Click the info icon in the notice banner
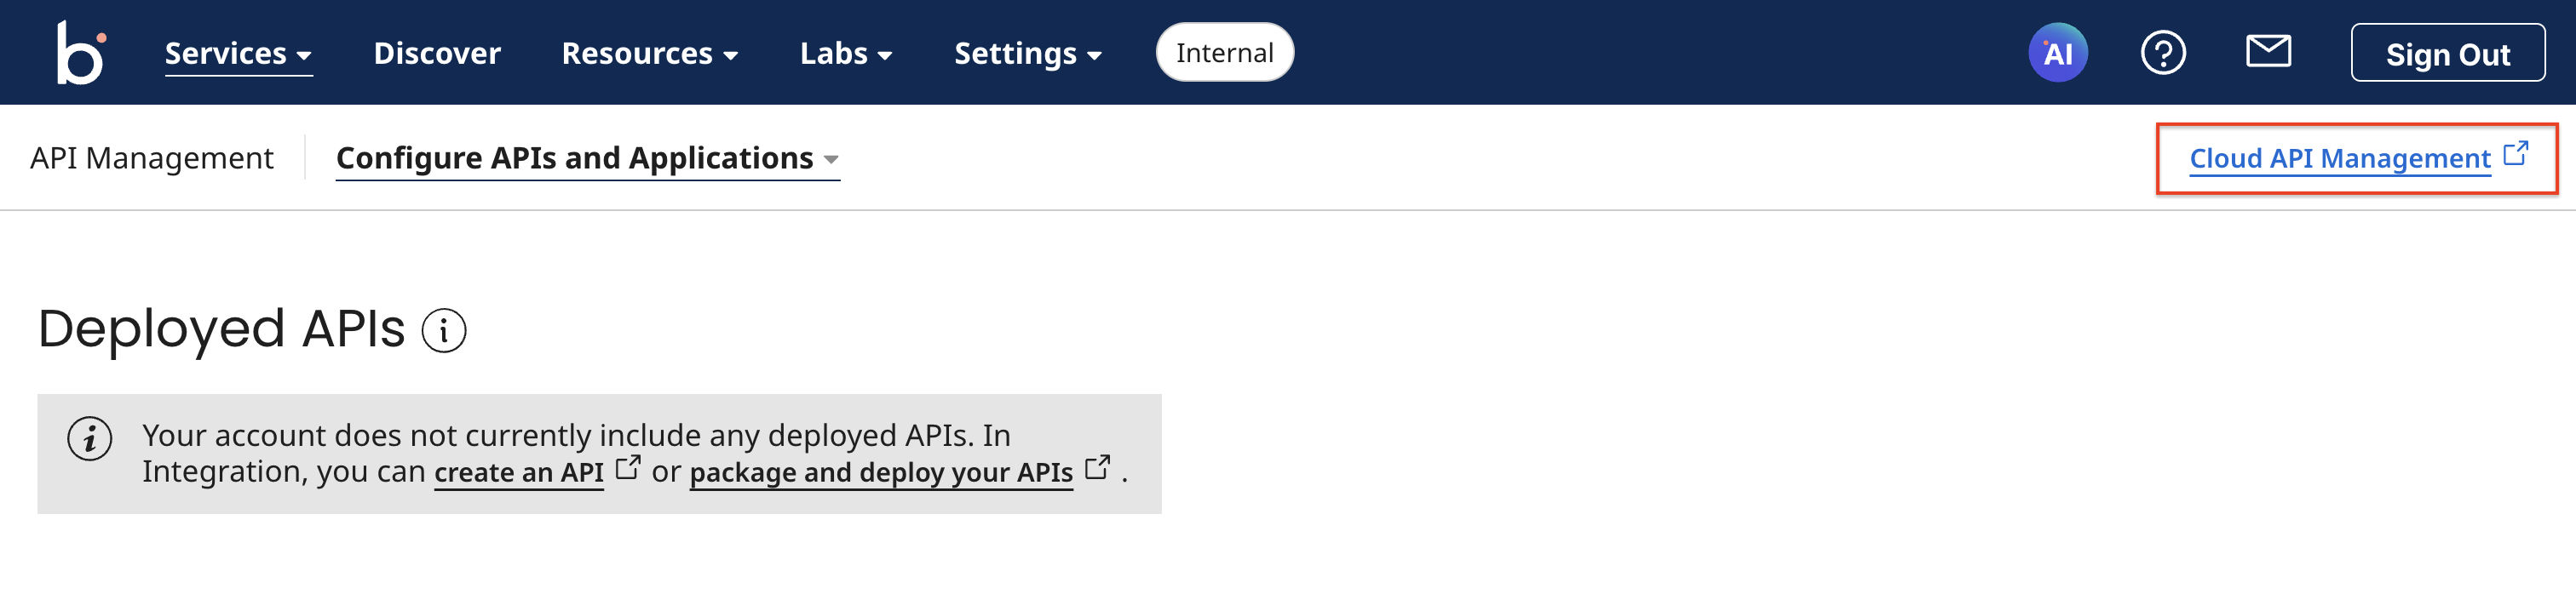 click(x=90, y=438)
